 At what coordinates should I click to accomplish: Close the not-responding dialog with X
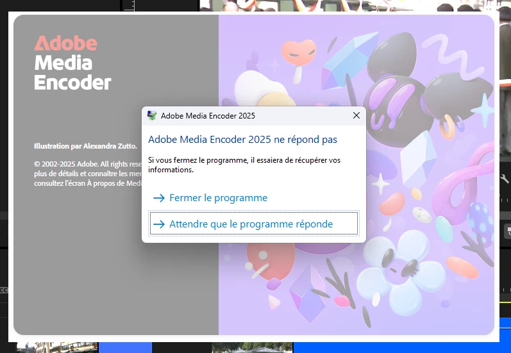tap(356, 115)
